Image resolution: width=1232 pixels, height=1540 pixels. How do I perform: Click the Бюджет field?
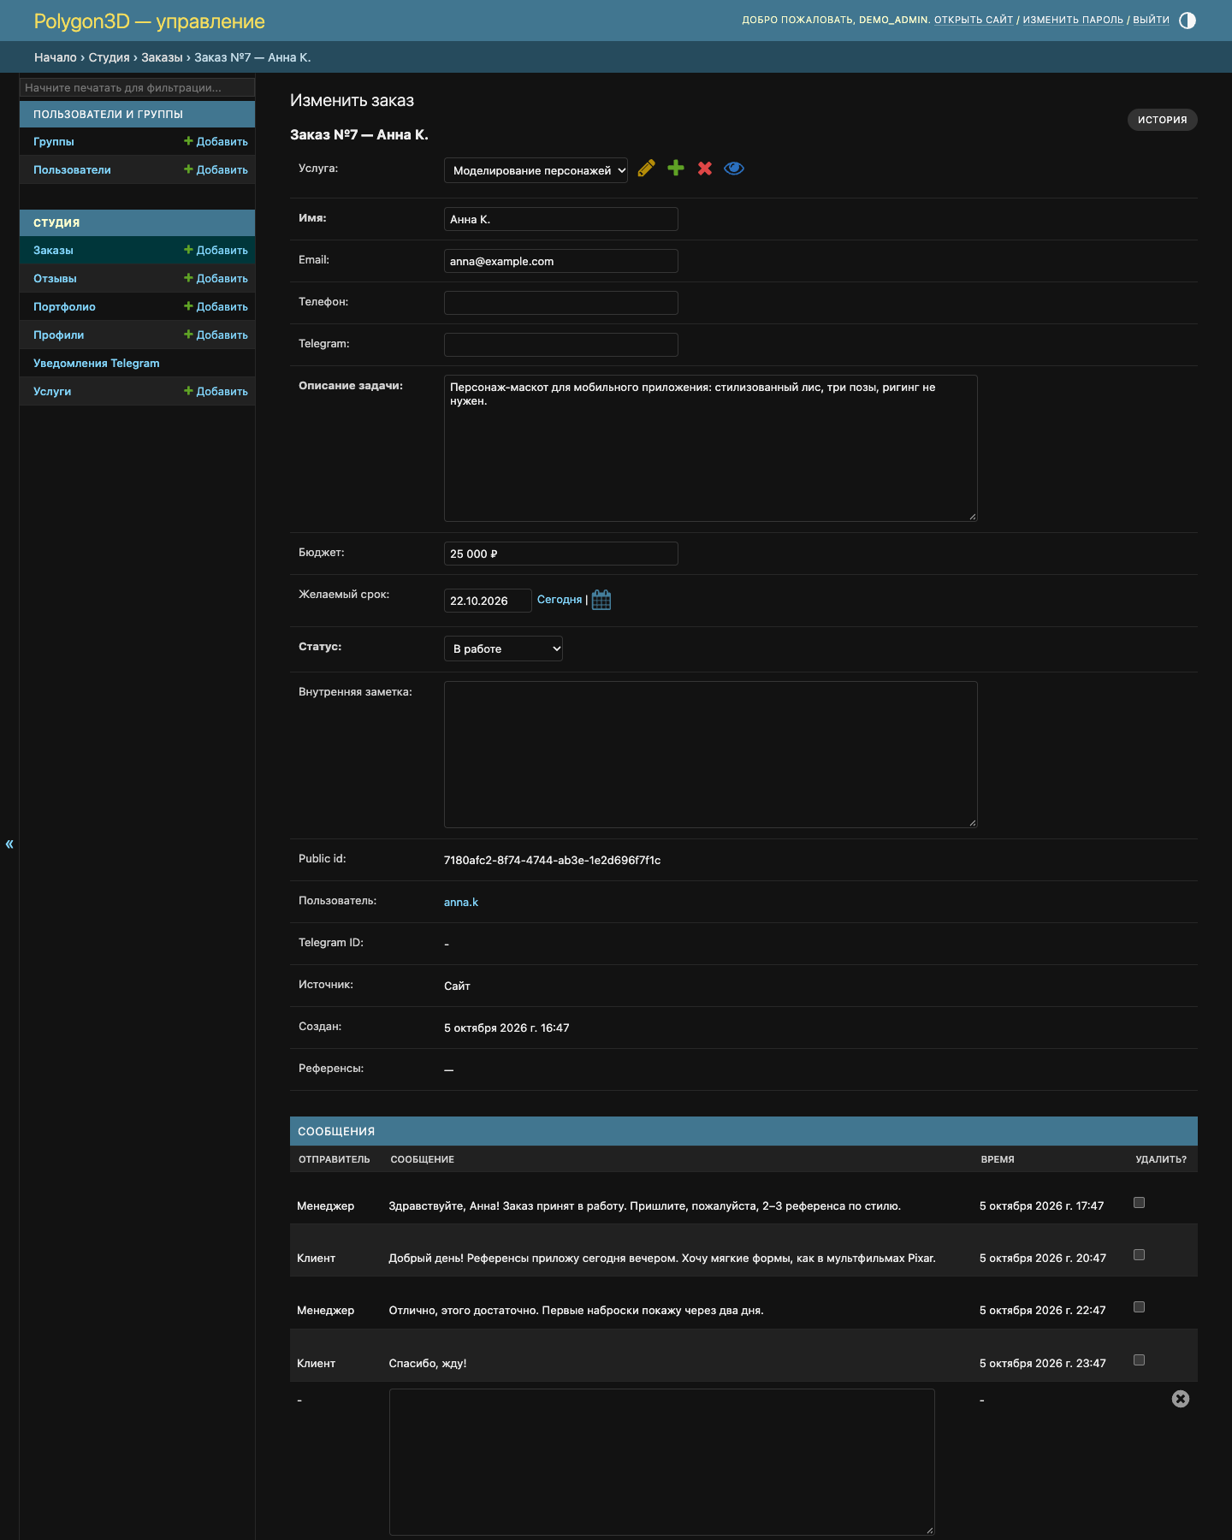(x=561, y=554)
